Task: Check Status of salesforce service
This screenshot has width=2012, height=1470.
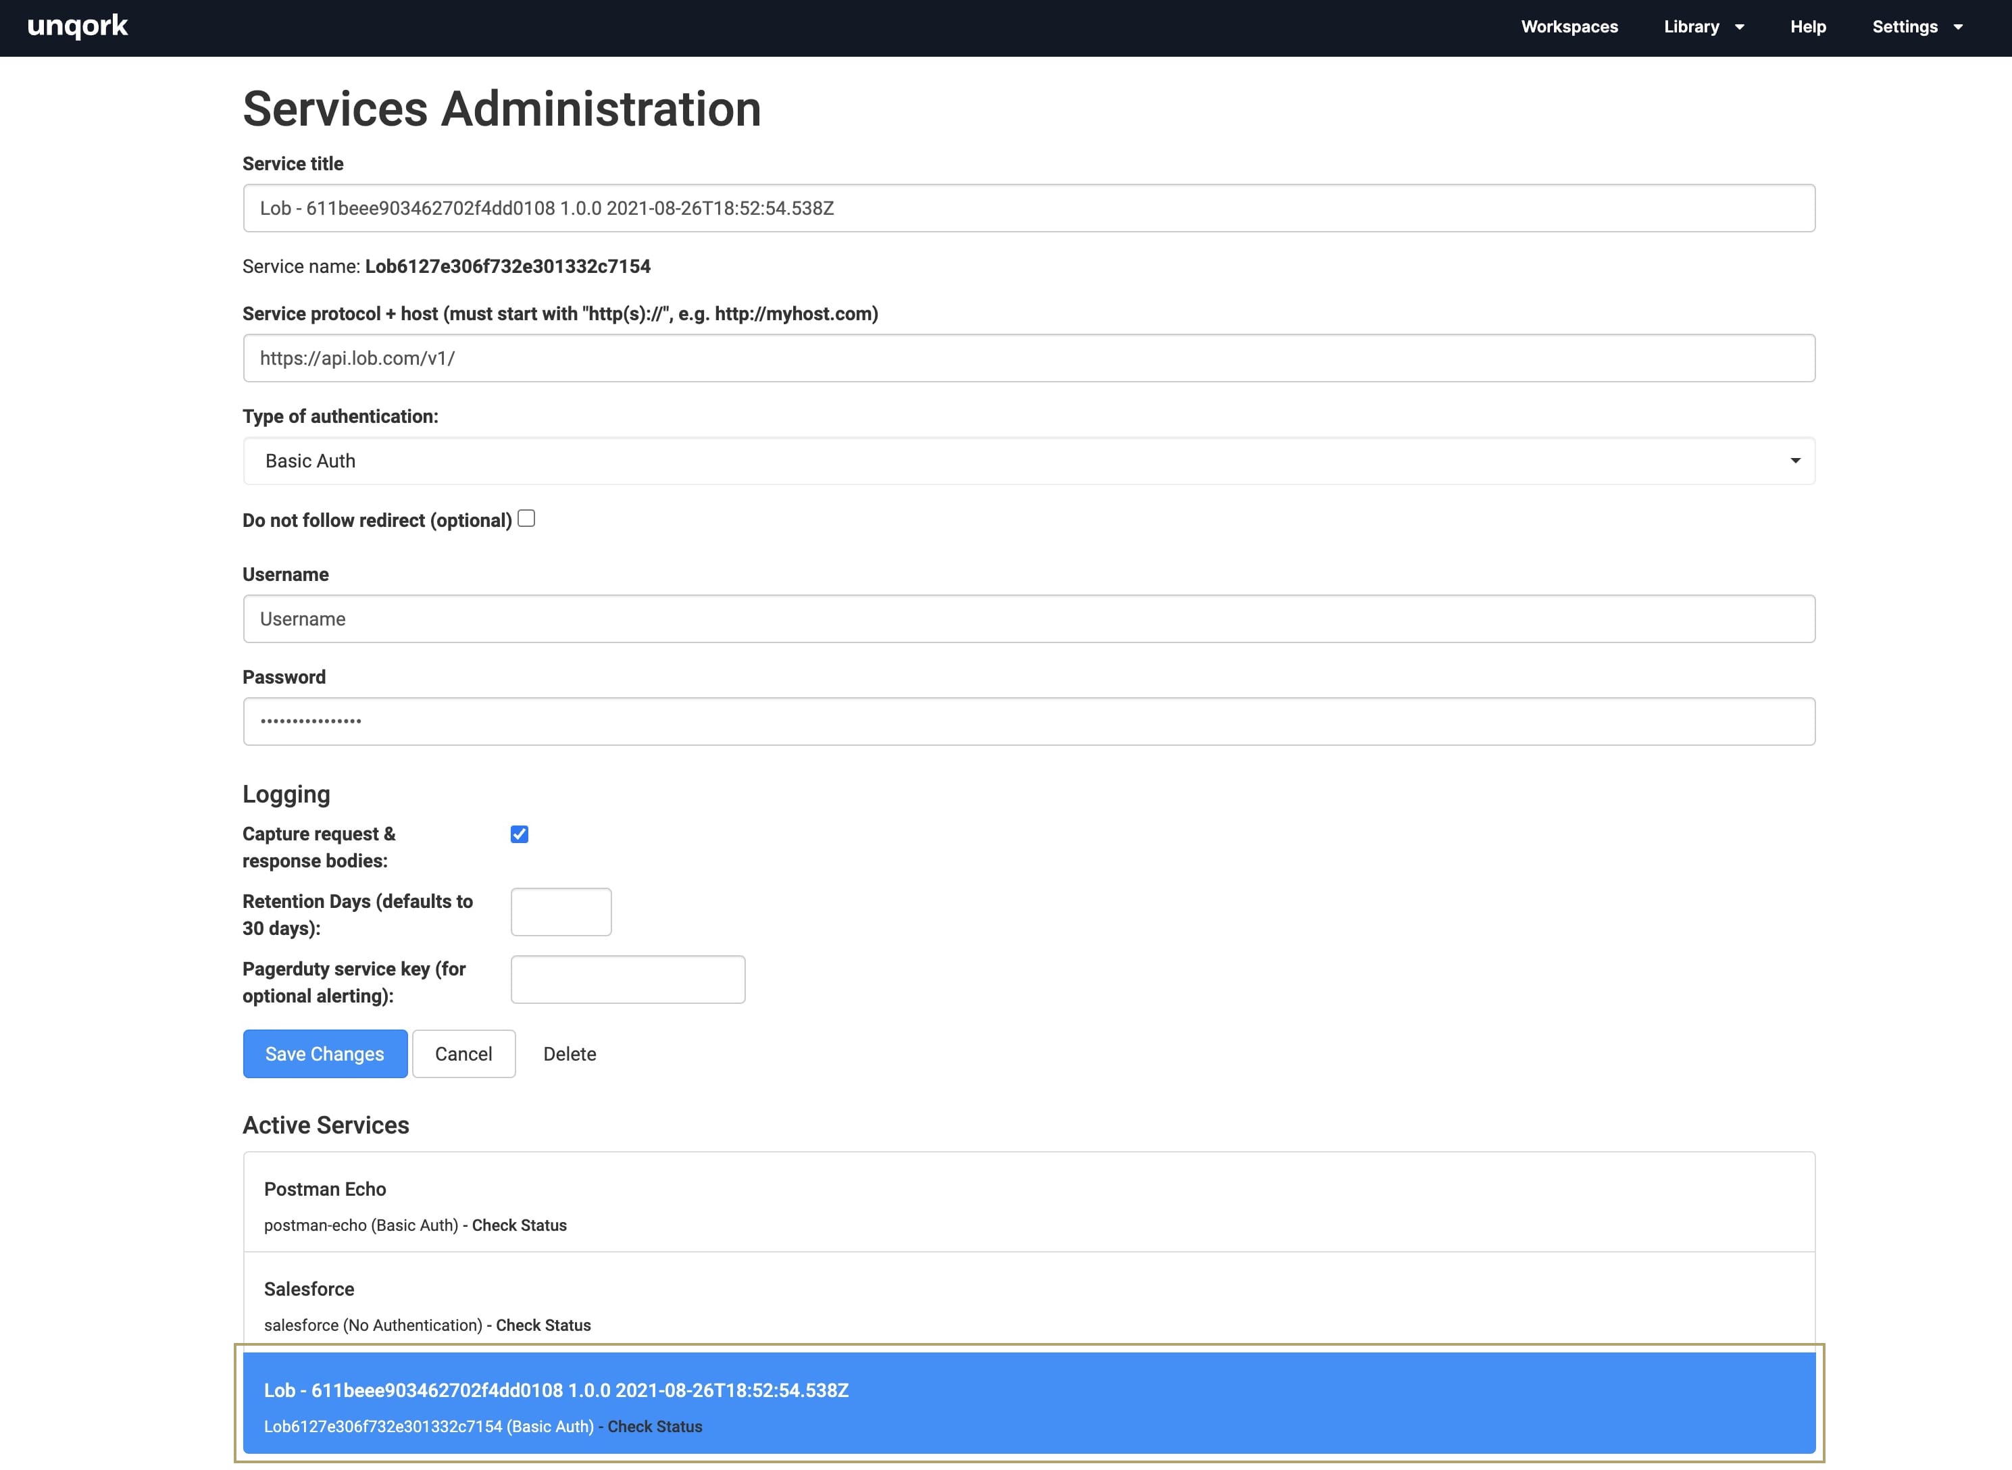Action: pos(543,1326)
